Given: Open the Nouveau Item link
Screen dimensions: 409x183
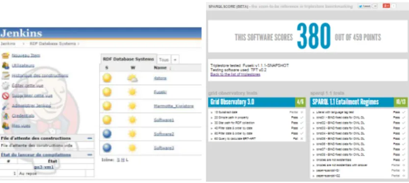Looking at the screenshot, I should click(26, 55).
